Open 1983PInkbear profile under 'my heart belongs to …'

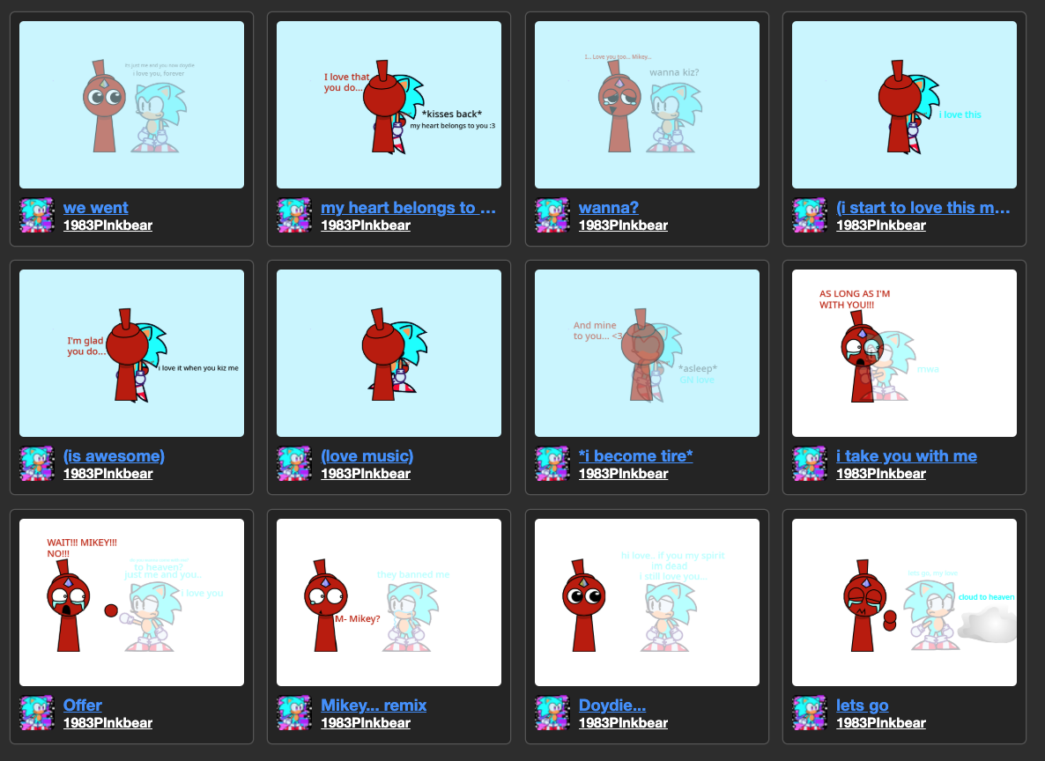(x=365, y=225)
